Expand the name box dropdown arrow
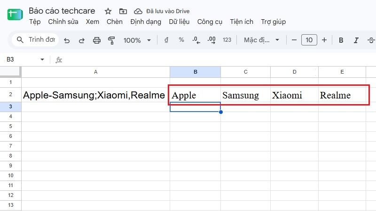The image size is (376, 211). tap(42, 60)
